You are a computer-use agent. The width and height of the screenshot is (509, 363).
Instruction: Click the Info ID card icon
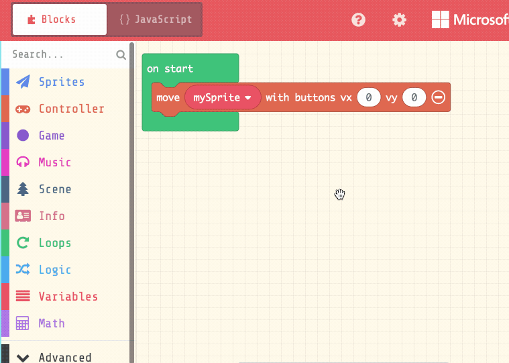point(23,216)
